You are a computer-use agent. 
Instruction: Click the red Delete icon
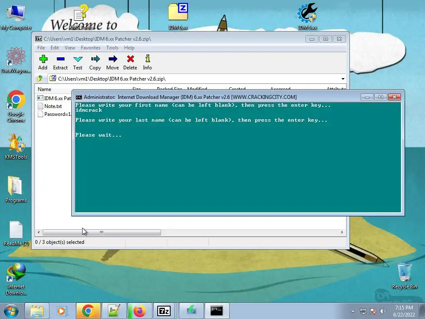pyautogui.click(x=130, y=62)
